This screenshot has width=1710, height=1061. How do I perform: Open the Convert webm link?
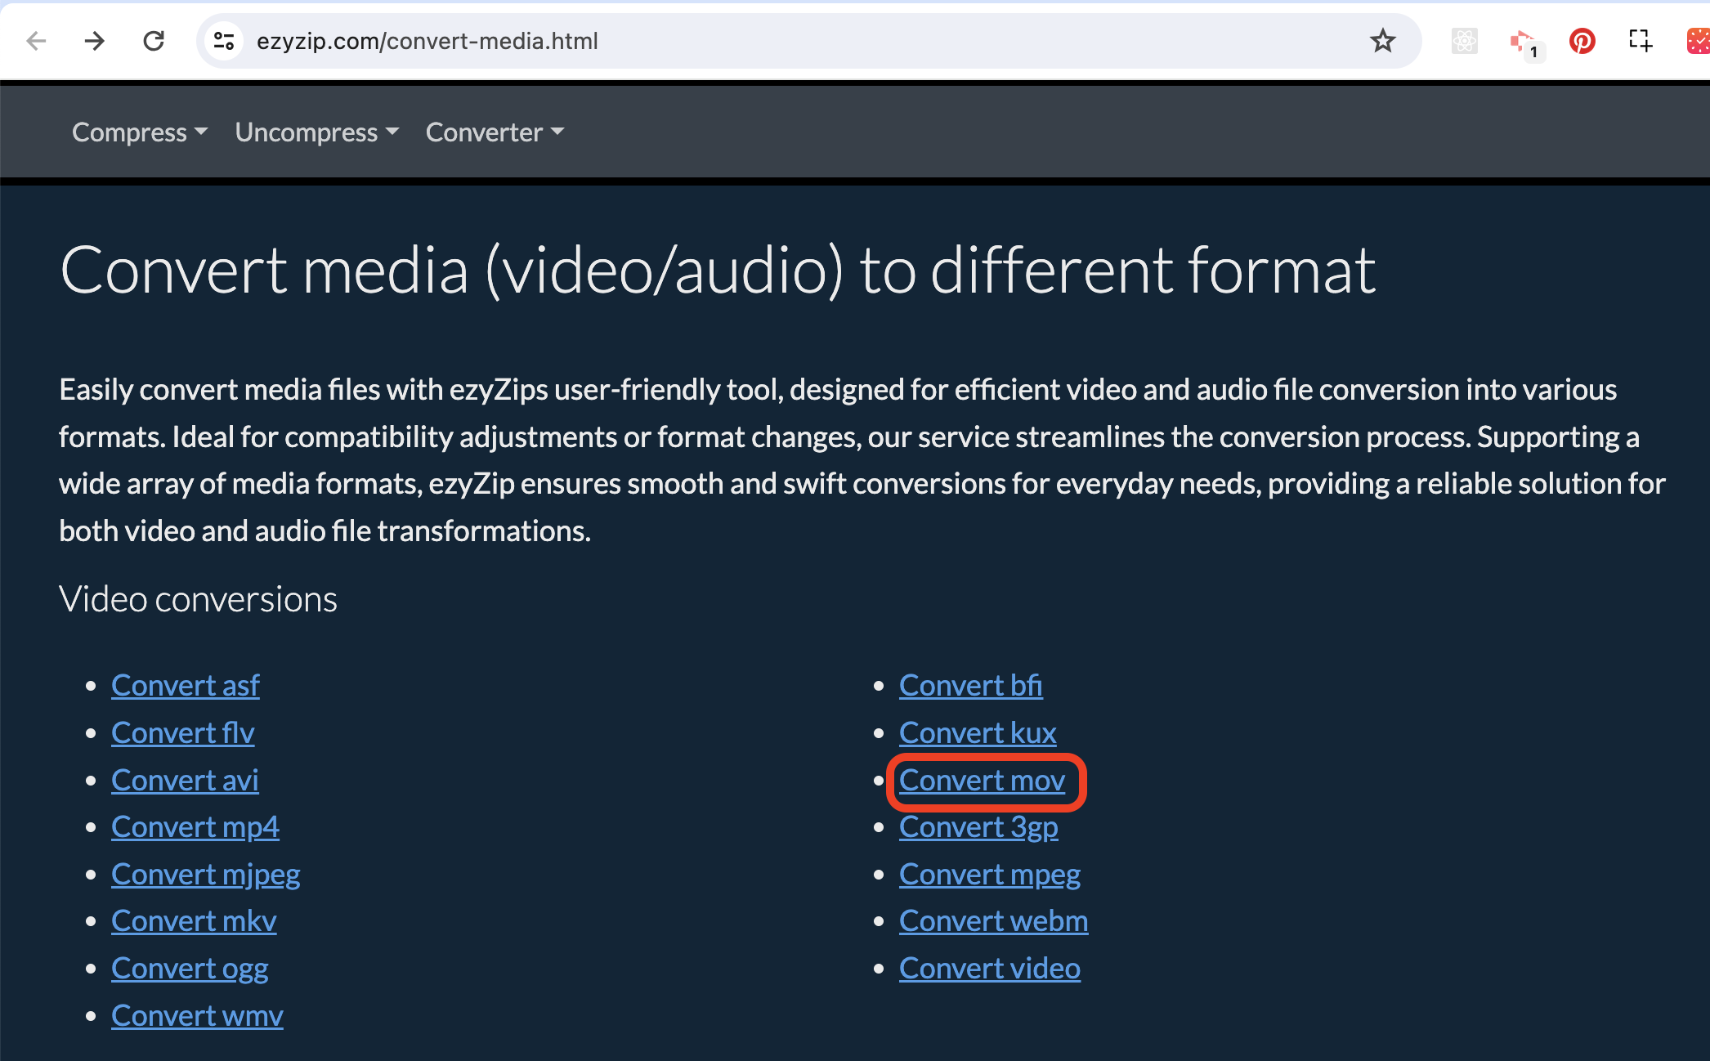(993, 920)
